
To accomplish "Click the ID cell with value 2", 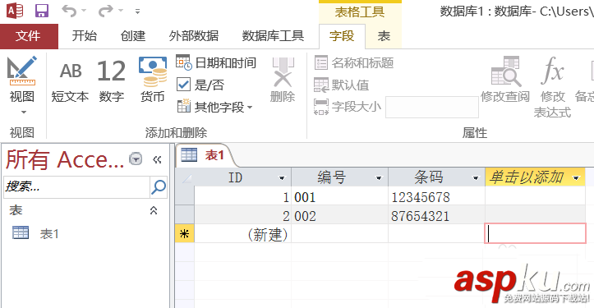I will [x=243, y=215].
